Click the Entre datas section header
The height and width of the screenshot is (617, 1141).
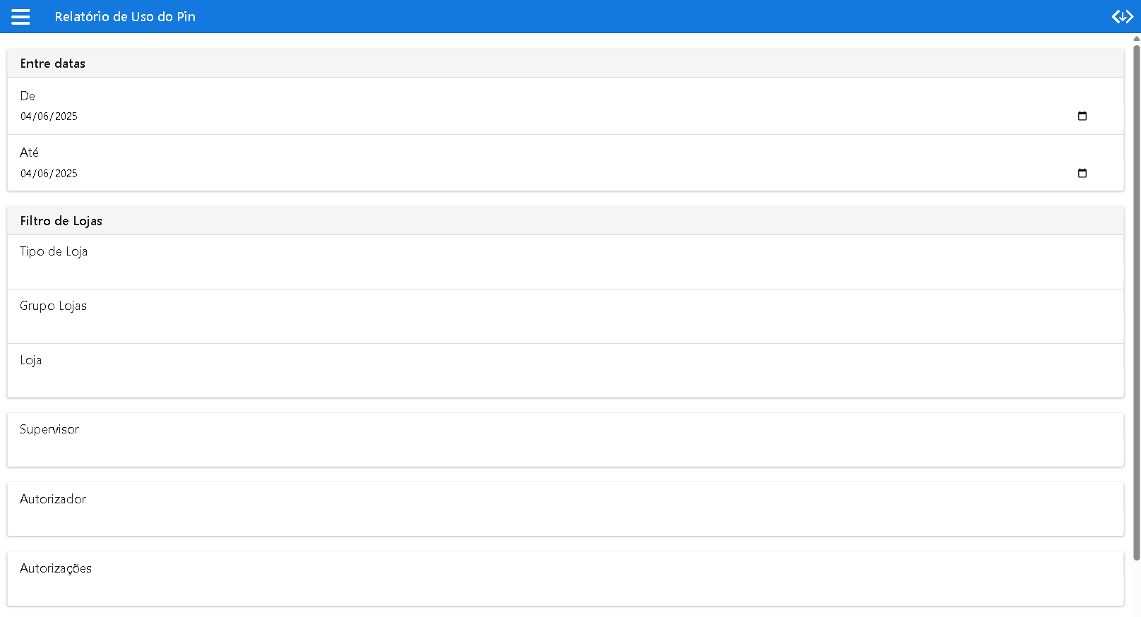[x=53, y=64]
